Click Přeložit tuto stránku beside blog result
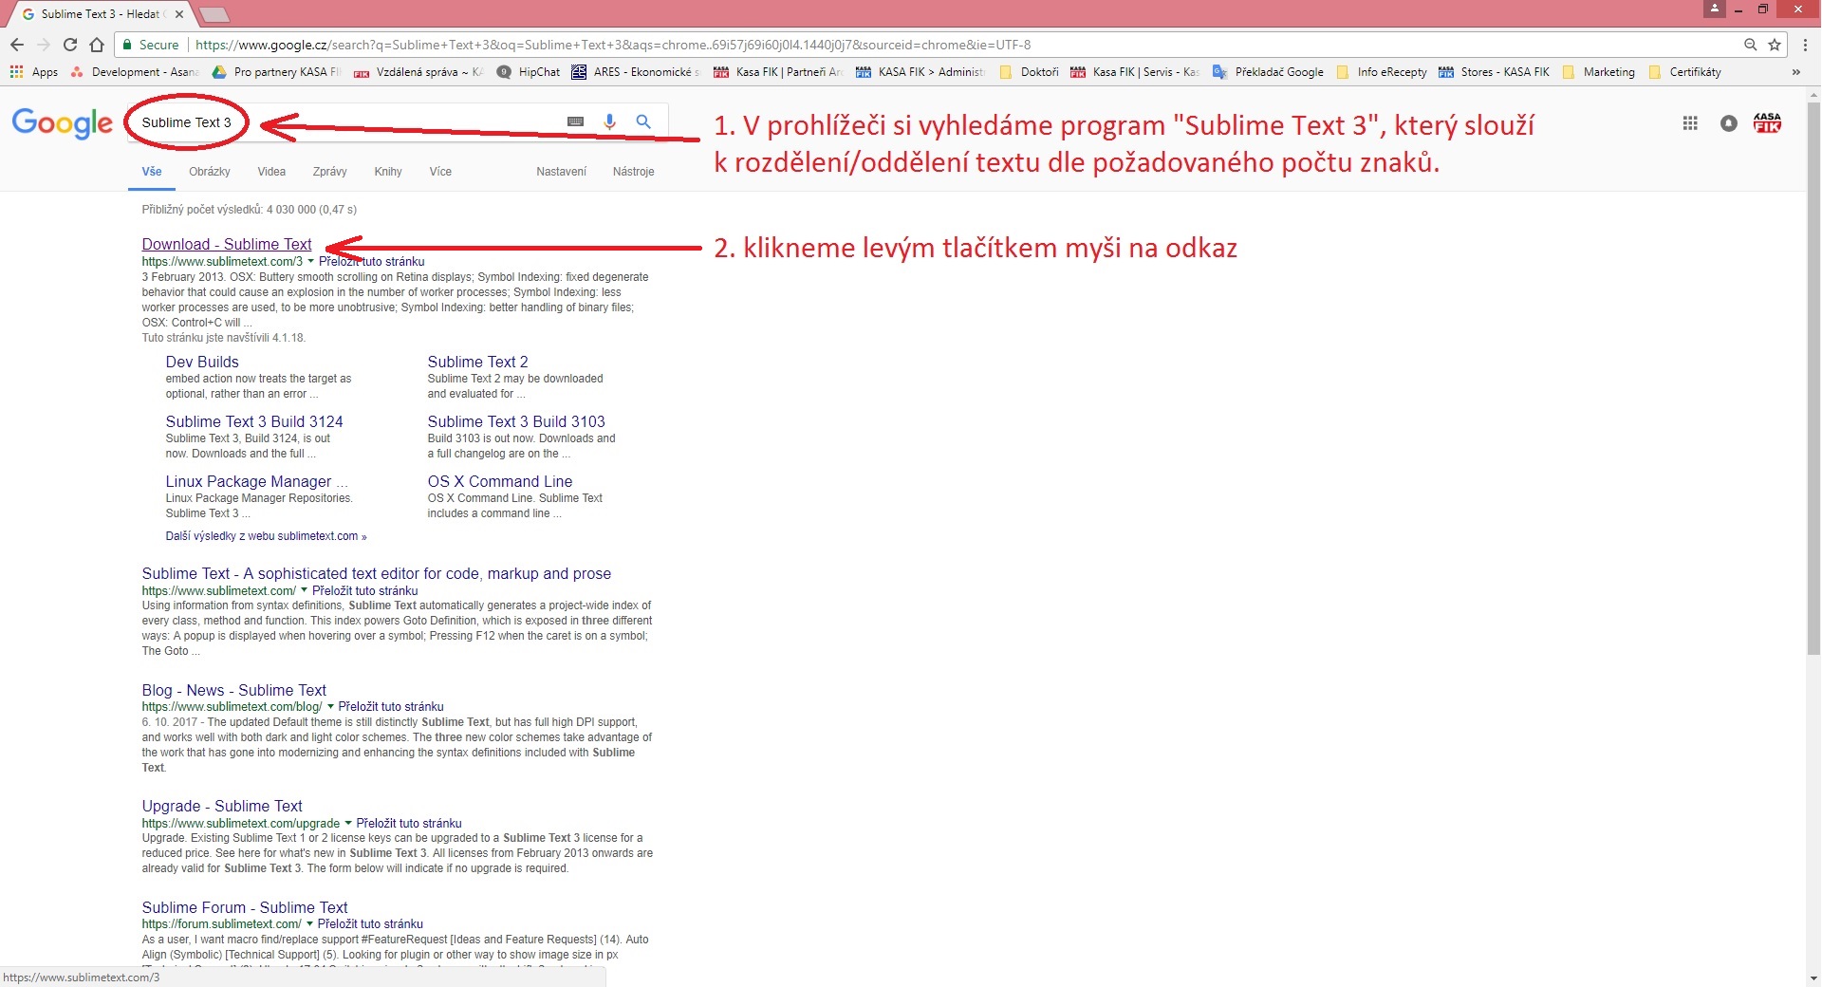This screenshot has width=1822, height=987. tap(391, 706)
